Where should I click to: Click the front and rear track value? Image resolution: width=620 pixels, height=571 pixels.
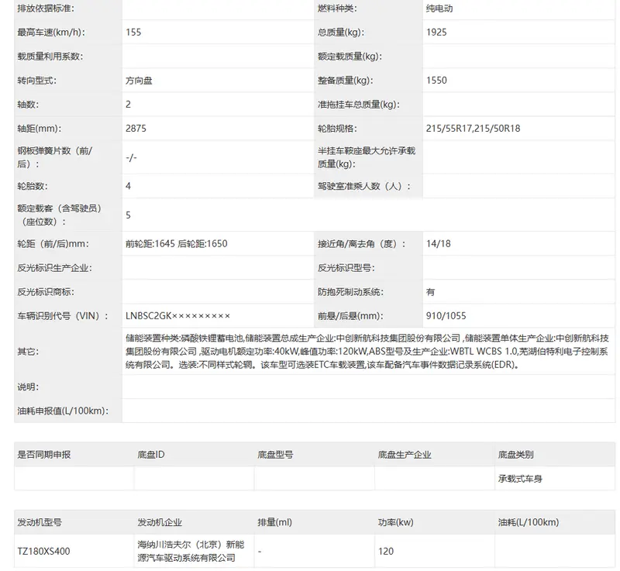[176, 243]
